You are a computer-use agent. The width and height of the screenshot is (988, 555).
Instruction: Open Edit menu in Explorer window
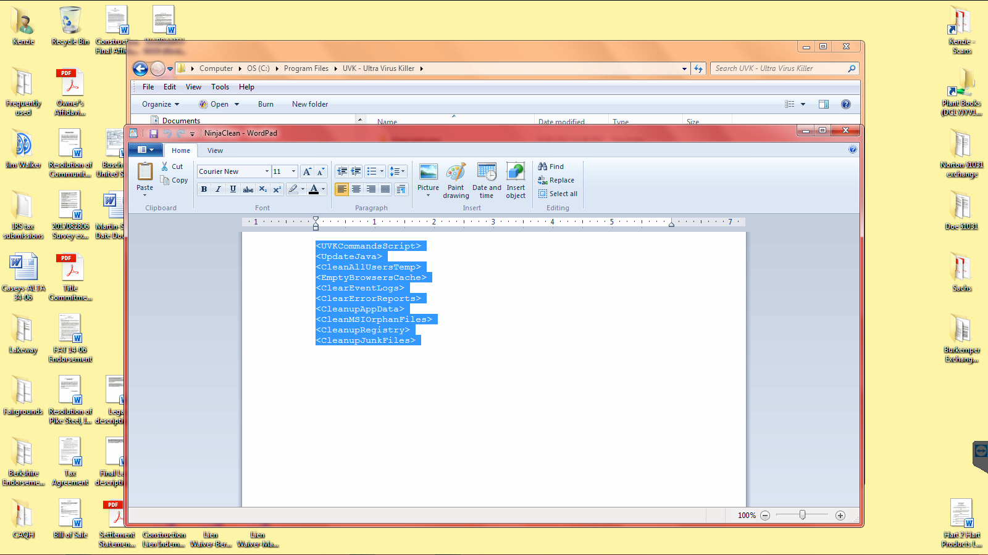(x=170, y=87)
